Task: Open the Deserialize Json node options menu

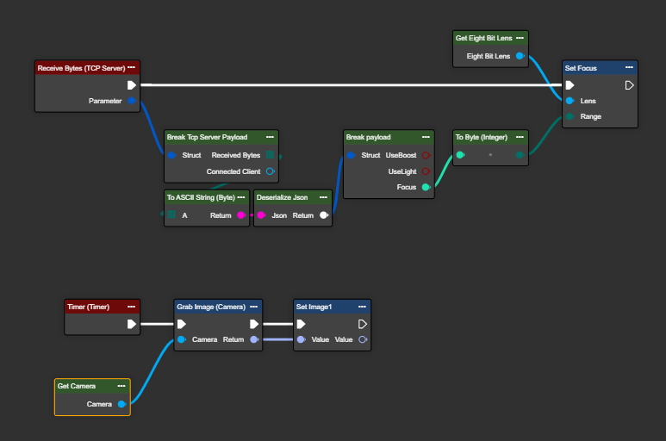Action: (323, 197)
